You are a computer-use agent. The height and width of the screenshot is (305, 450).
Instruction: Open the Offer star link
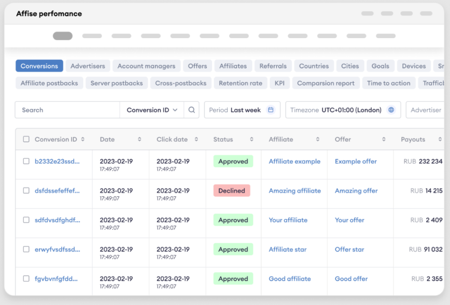(x=349, y=249)
